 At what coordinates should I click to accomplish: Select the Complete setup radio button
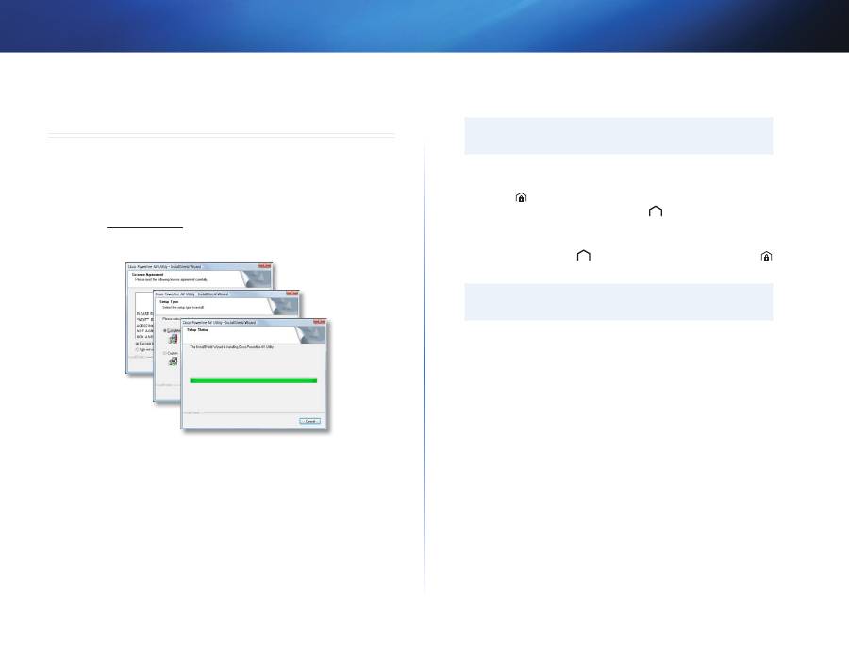click(163, 330)
